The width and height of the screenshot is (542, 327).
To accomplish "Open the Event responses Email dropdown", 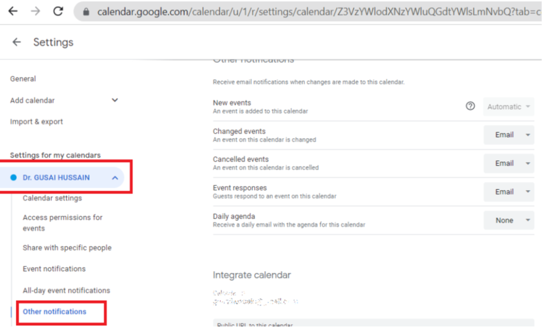I will pyautogui.click(x=509, y=192).
